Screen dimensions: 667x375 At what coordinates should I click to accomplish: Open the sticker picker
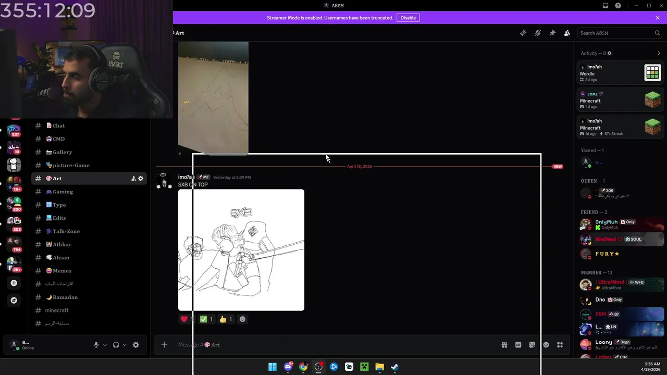(532, 345)
